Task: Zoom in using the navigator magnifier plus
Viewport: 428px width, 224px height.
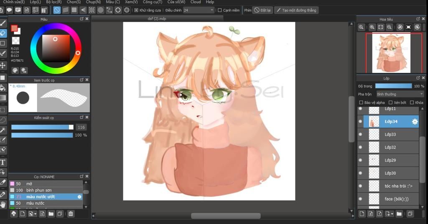Action: (372, 27)
